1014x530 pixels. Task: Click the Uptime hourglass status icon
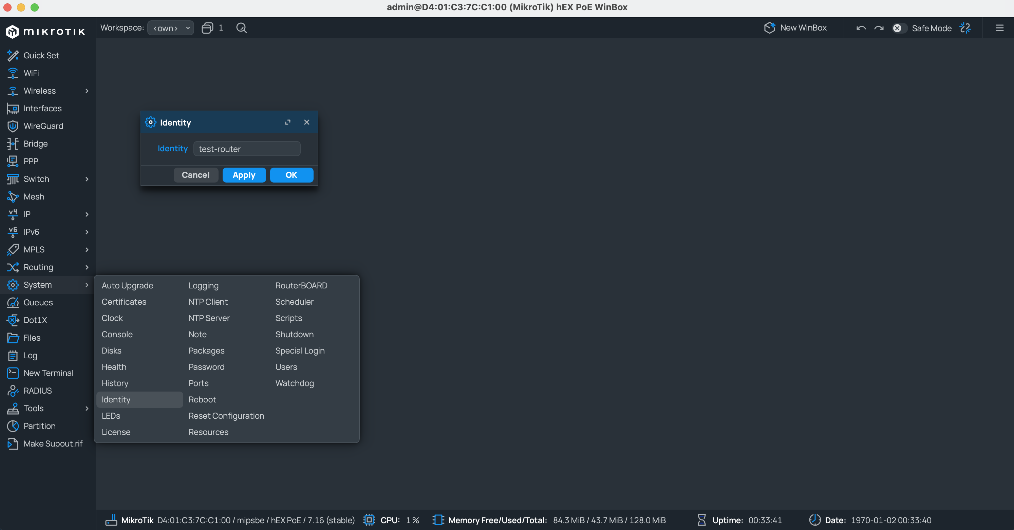pyautogui.click(x=701, y=520)
